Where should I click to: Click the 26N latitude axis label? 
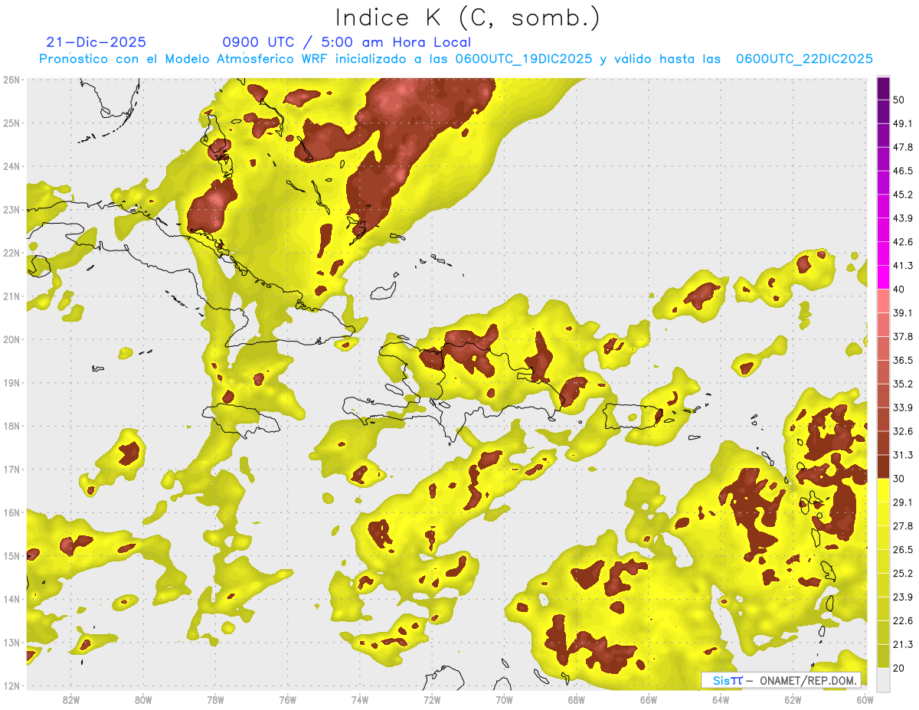(11, 80)
